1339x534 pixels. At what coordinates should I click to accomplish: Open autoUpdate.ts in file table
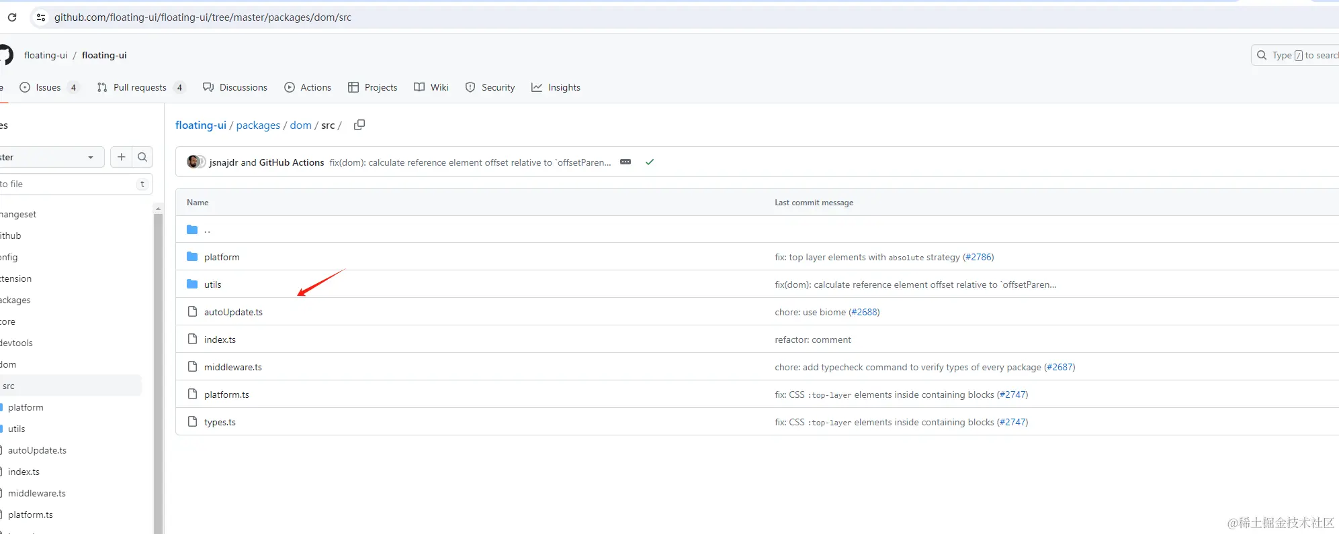coord(233,312)
